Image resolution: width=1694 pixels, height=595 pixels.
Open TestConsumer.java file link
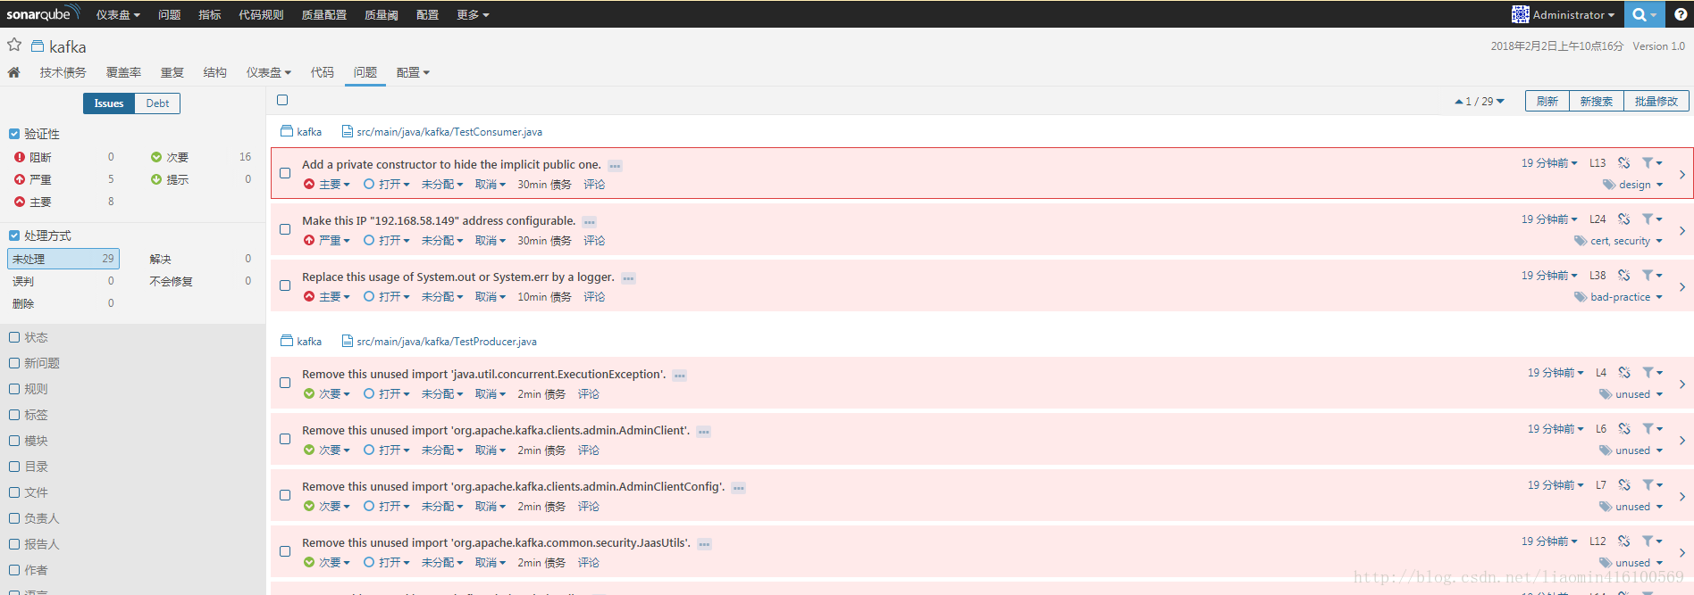449,132
